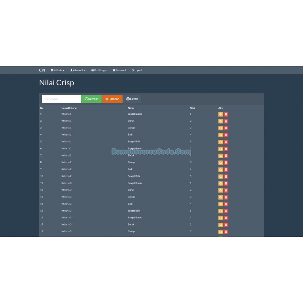
Task: Delete row 5 Sangat Baik entry
Action: (226, 142)
